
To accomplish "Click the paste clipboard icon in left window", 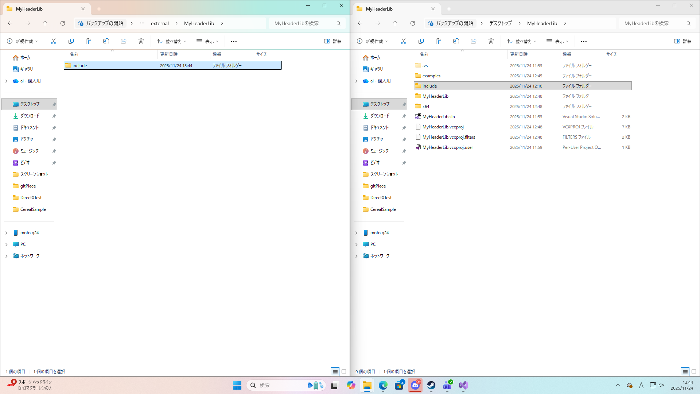I will tap(89, 41).
